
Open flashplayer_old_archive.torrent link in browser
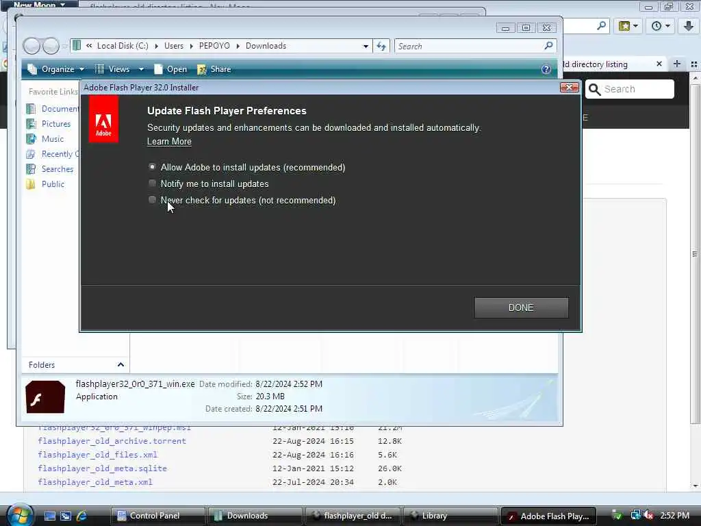click(112, 441)
